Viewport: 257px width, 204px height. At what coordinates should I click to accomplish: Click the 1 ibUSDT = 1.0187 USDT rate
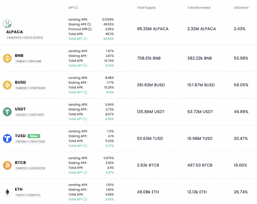[x=30, y=115]
